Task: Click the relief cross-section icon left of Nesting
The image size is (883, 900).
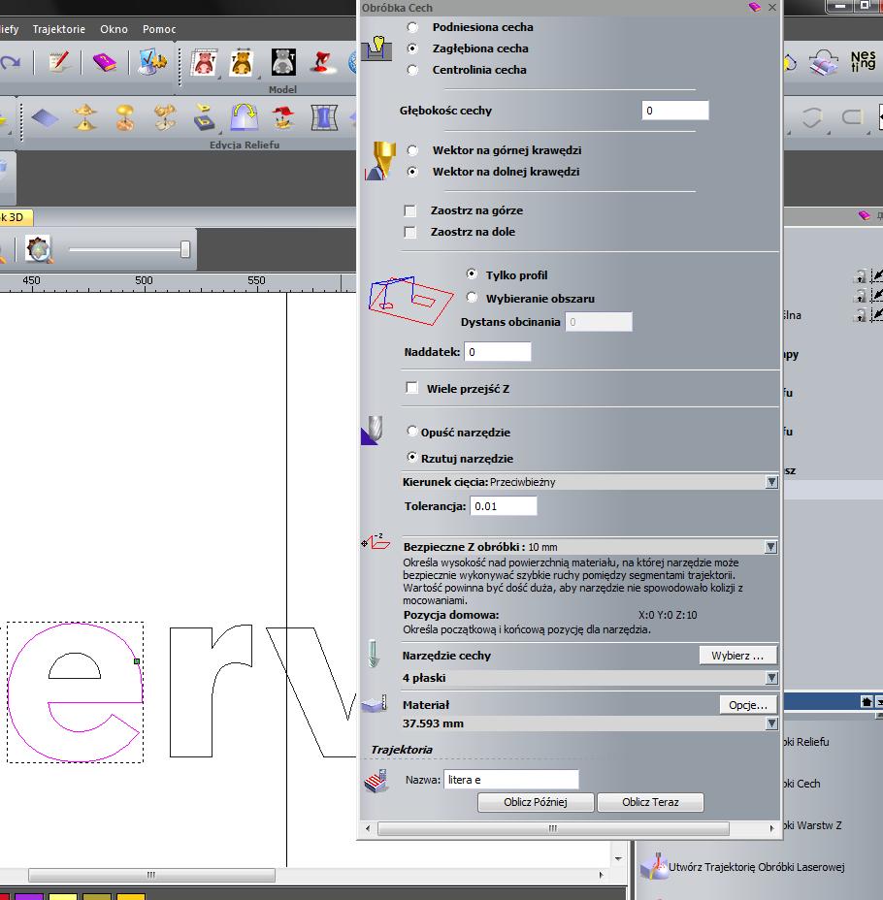Action: [x=824, y=62]
